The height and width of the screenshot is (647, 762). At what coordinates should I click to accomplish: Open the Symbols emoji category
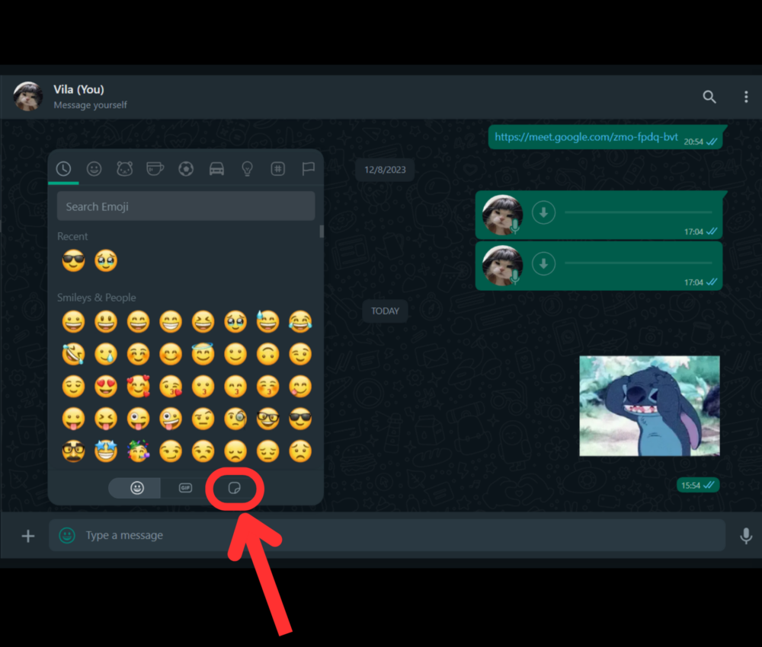[x=277, y=169]
